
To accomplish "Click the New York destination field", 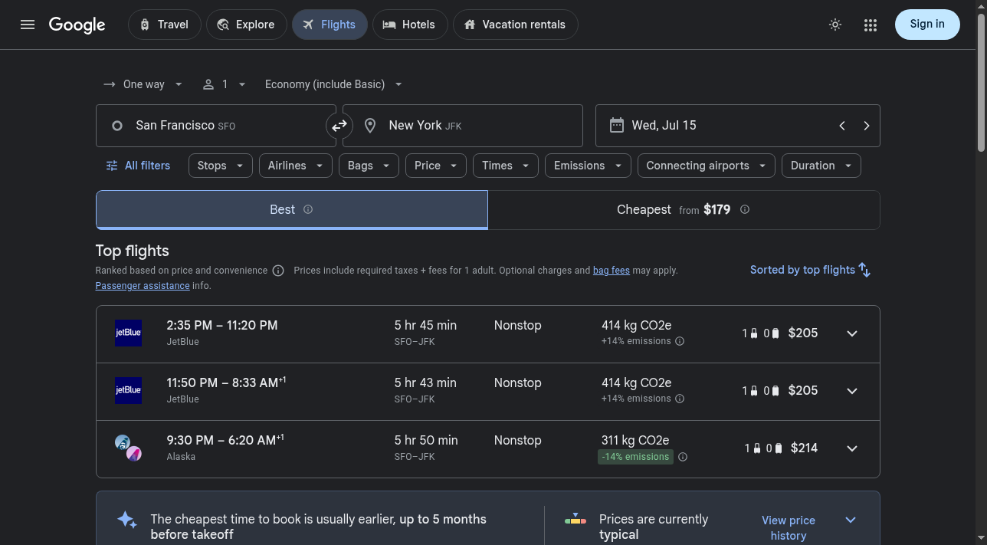I will (x=463, y=126).
